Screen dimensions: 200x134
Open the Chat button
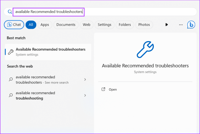point(14,25)
